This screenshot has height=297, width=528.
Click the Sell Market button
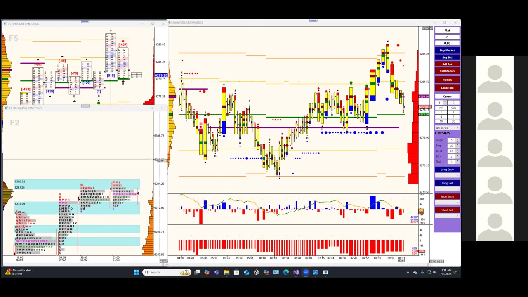click(447, 71)
